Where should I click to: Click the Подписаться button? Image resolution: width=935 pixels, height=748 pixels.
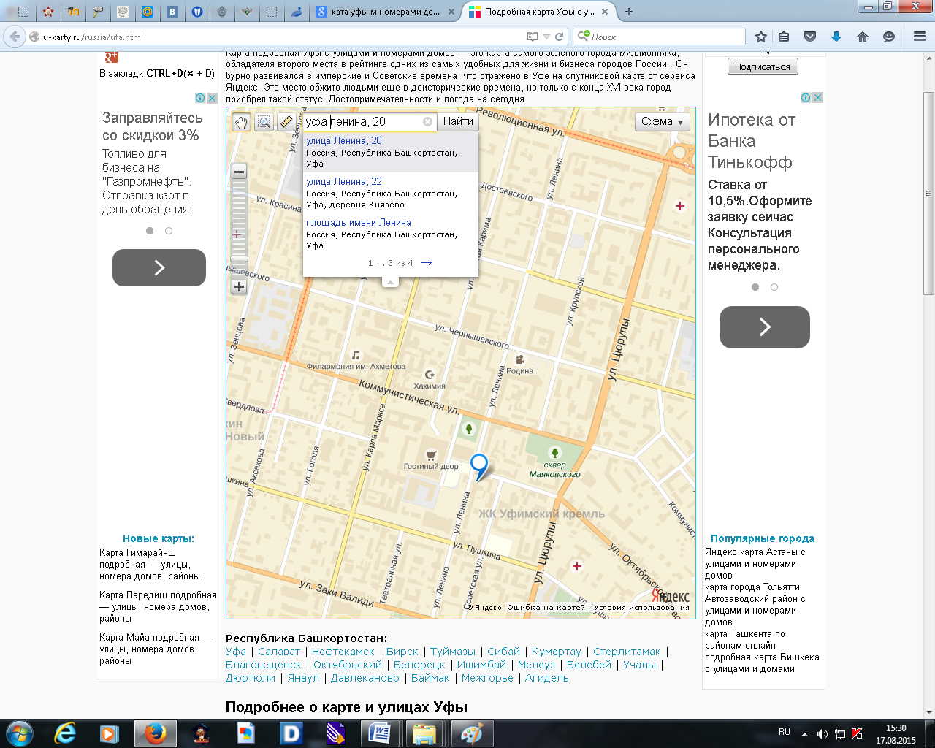tap(763, 66)
